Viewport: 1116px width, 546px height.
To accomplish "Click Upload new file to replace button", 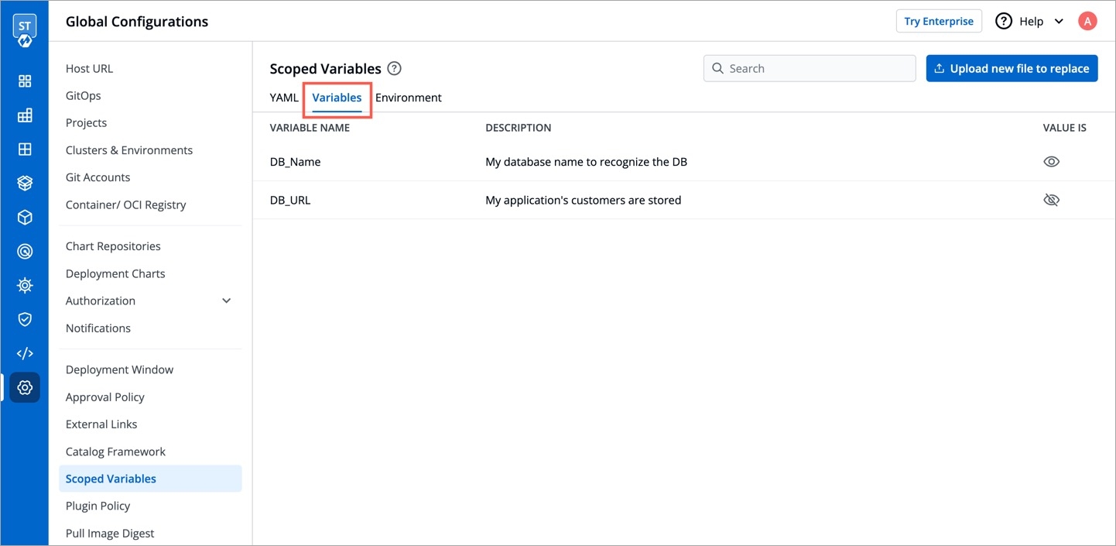I will tap(1012, 68).
